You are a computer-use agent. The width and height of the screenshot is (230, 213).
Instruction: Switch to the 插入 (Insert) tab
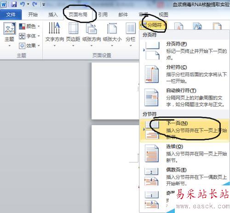click(53, 15)
